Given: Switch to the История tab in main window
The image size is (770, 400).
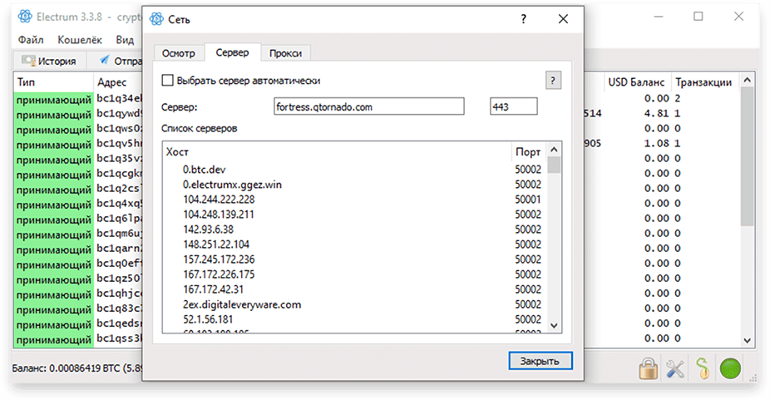Looking at the screenshot, I should [x=49, y=61].
